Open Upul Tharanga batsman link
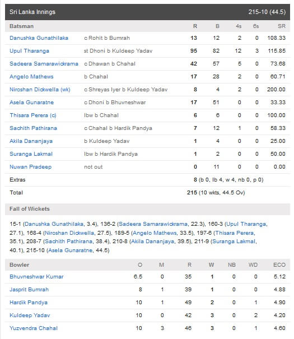The image size is (294, 339). [x=29, y=51]
